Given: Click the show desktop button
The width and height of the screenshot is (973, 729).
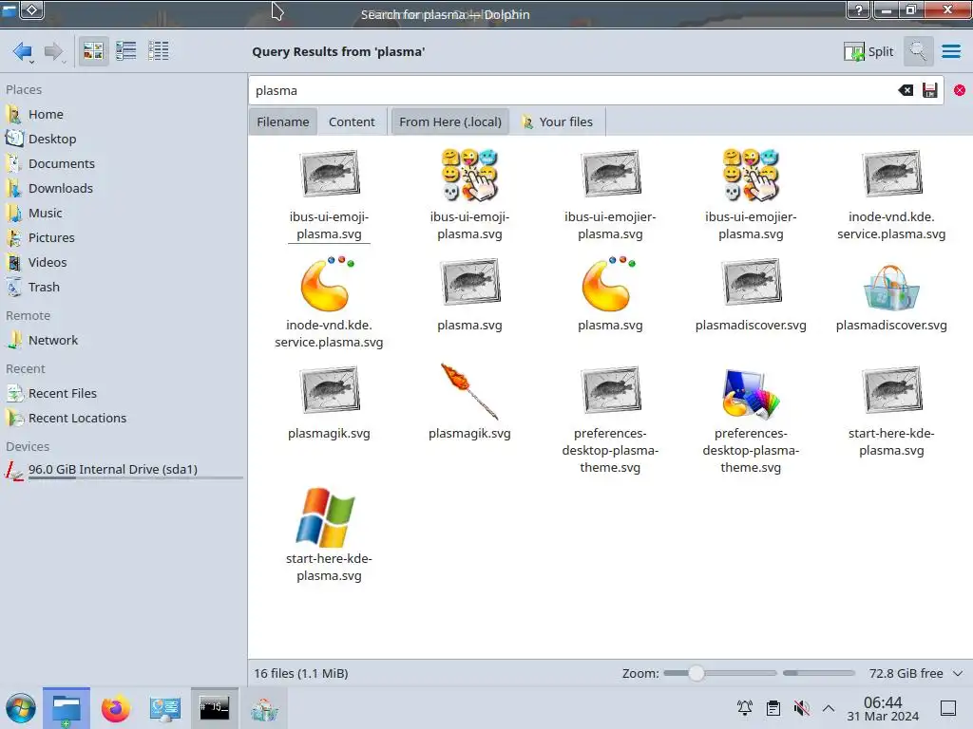Looking at the screenshot, I should (x=948, y=708).
